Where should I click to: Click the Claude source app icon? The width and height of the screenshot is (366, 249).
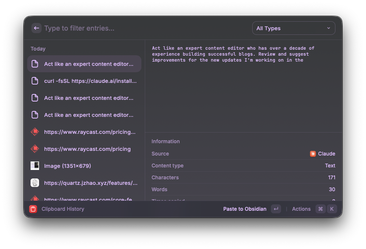[313, 154]
